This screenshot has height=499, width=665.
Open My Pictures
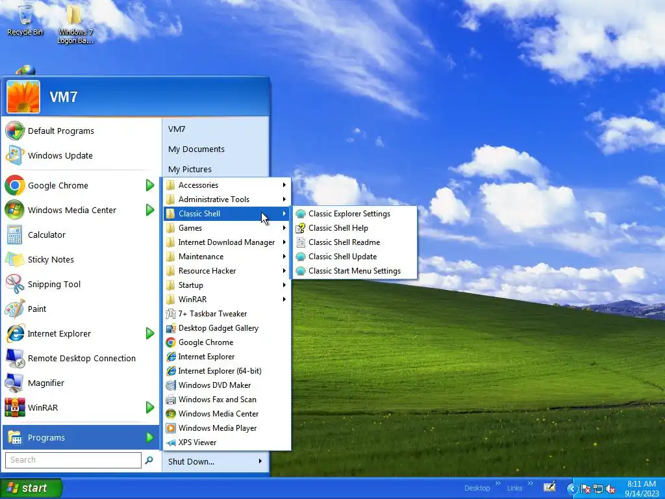[216, 169]
